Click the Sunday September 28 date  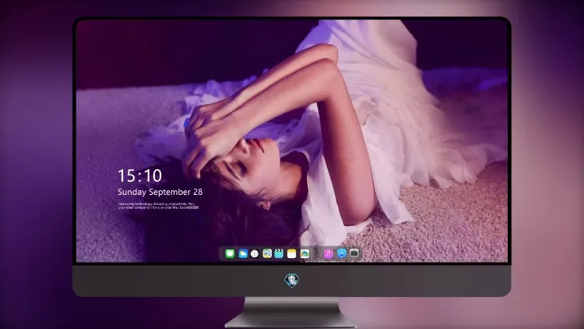tap(160, 192)
